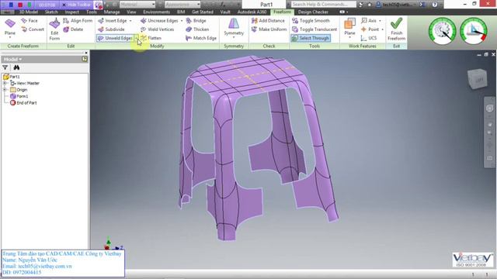Viewport: 497px width, 279px height.
Task: Open the Model browser dropdown
Action: point(12,59)
